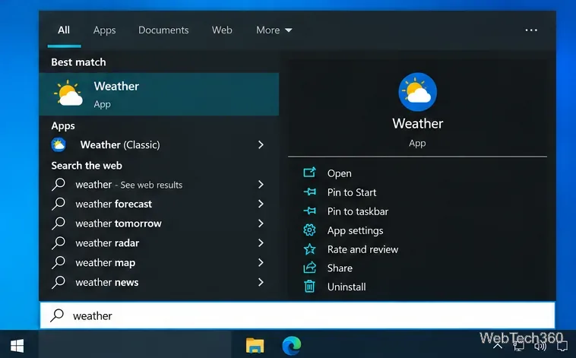Image resolution: width=576 pixels, height=358 pixels.
Task: Click the Weather (Classic) app icon
Action: pyautogui.click(x=59, y=145)
